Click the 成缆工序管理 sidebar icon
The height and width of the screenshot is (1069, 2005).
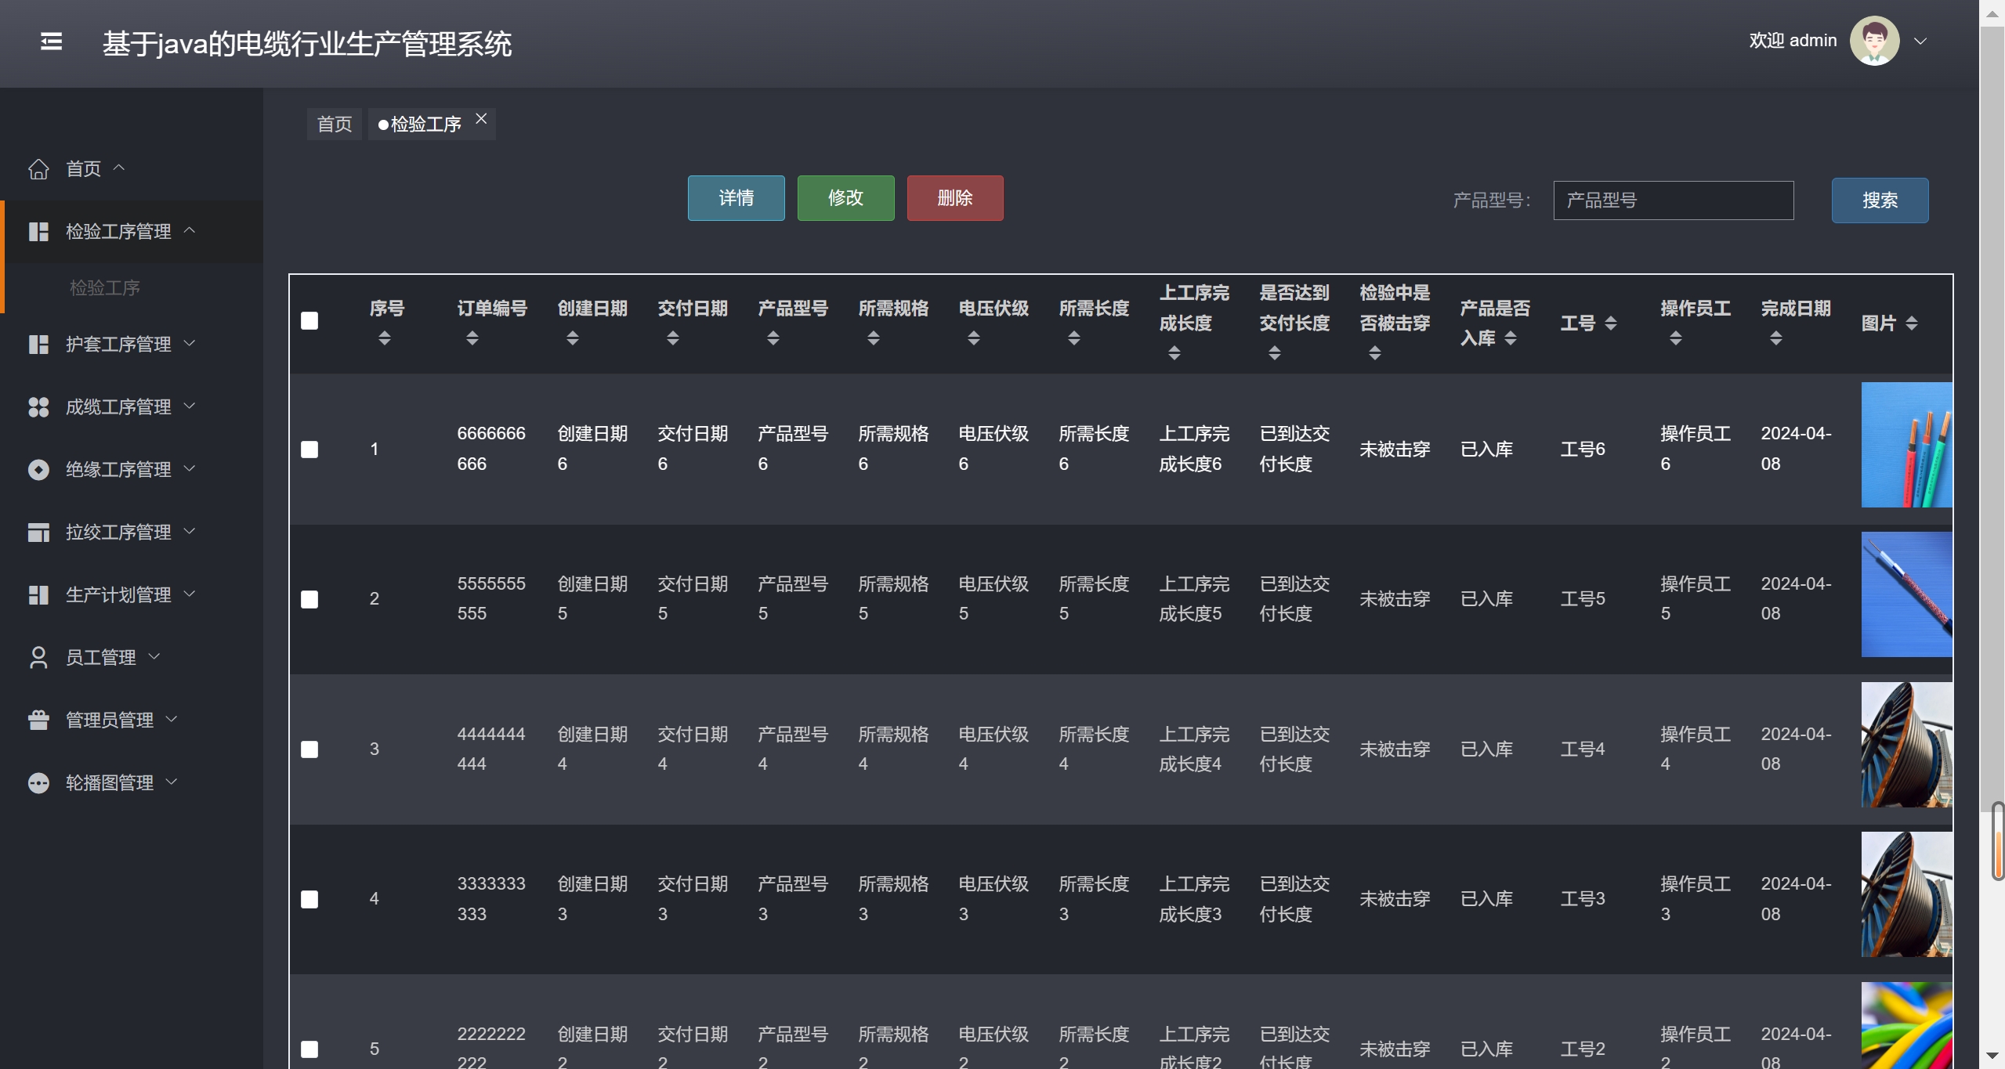coord(38,407)
